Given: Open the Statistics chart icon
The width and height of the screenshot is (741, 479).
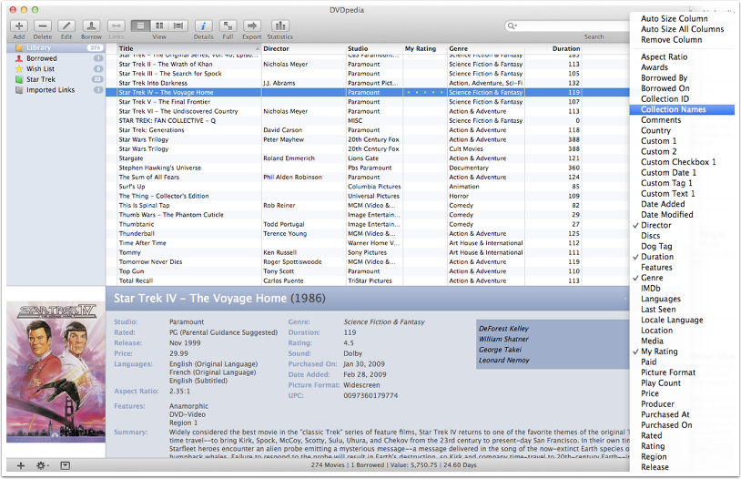Looking at the screenshot, I should point(279,25).
